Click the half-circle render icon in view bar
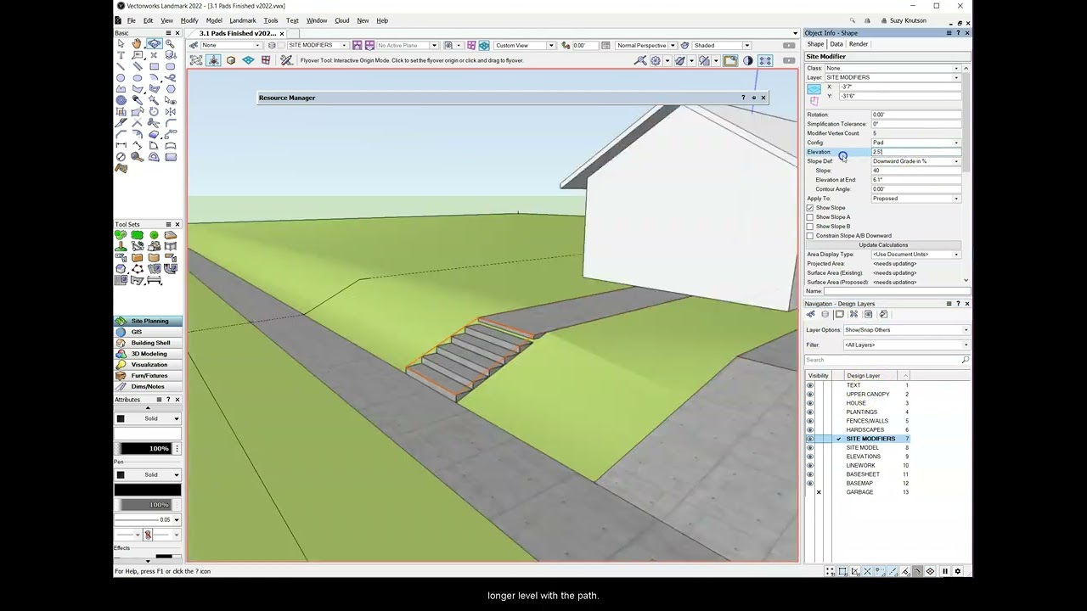1087x611 pixels. (747, 60)
